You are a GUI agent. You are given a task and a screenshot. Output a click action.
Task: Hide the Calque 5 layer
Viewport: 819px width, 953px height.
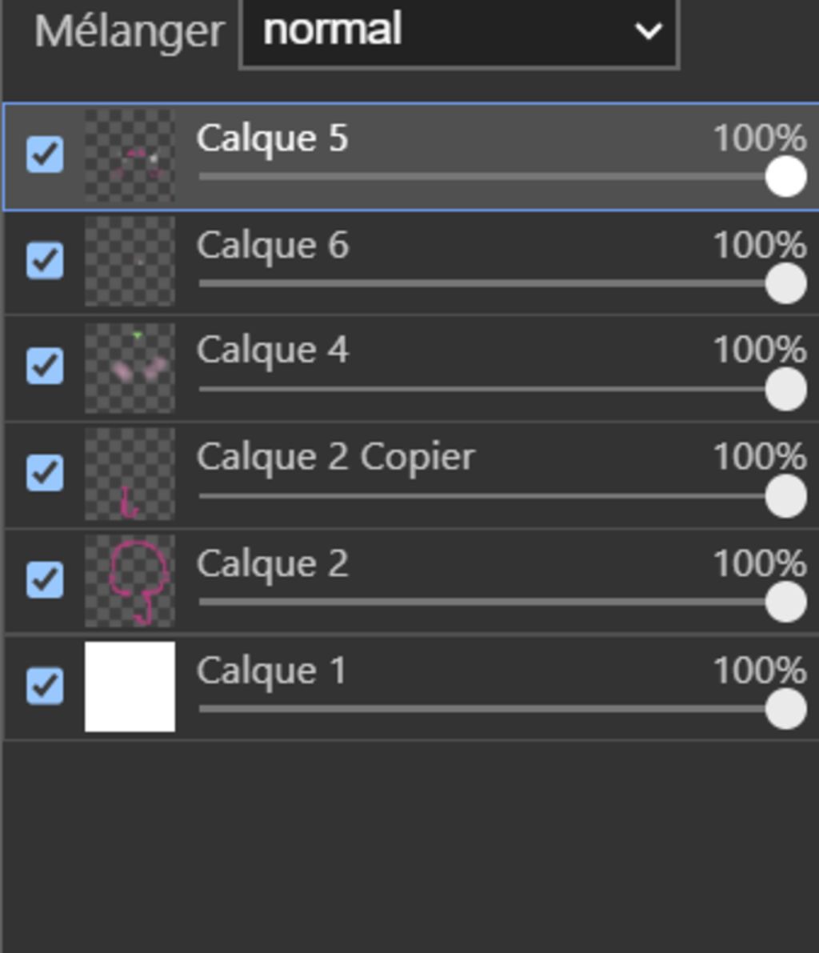pos(45,154)
